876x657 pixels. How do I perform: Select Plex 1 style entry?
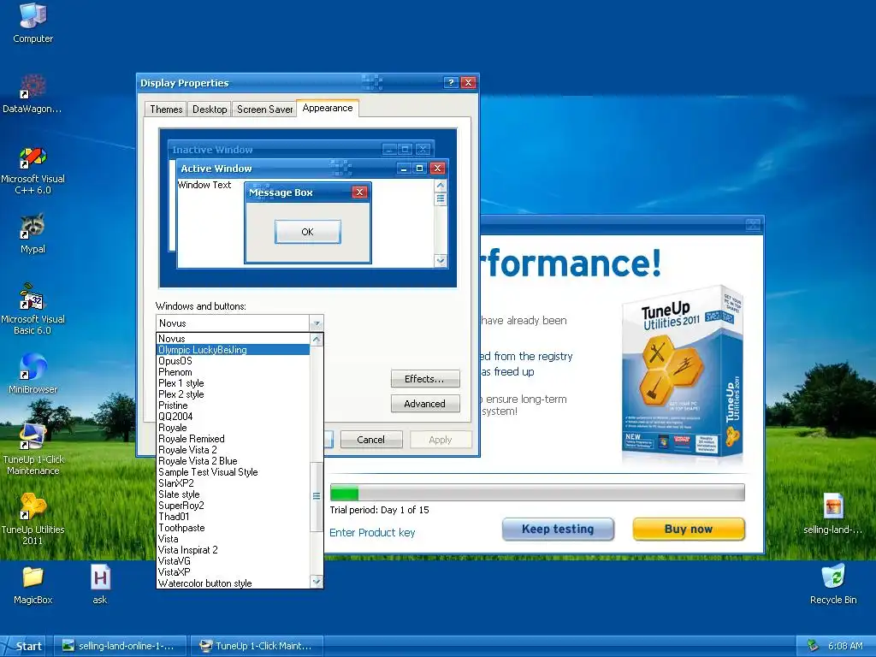[233, 383]
